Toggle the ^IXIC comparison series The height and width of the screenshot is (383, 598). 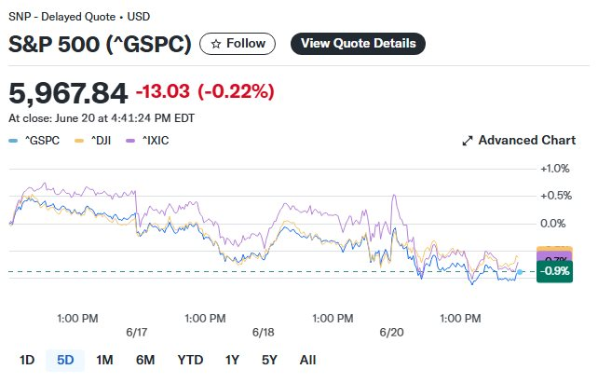coord(163,140)
